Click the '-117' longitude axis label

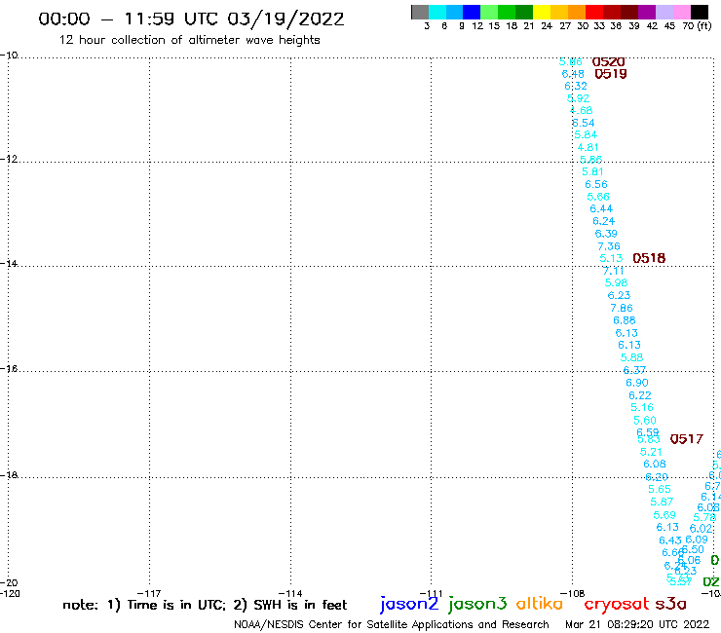point(149,593)
